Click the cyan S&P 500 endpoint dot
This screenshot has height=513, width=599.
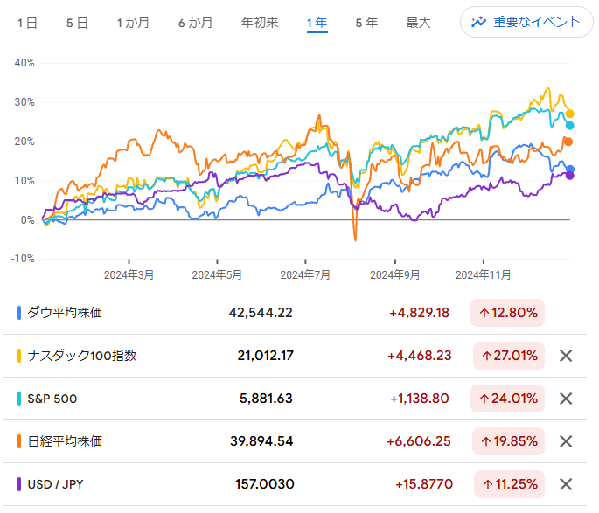[x=569, y=126]
